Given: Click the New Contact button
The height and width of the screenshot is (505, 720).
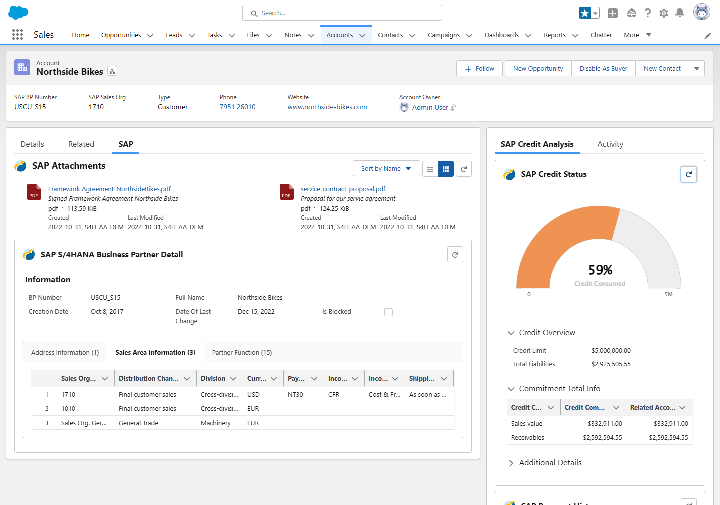Looking at the screenshot, I should tap(662, 69).
